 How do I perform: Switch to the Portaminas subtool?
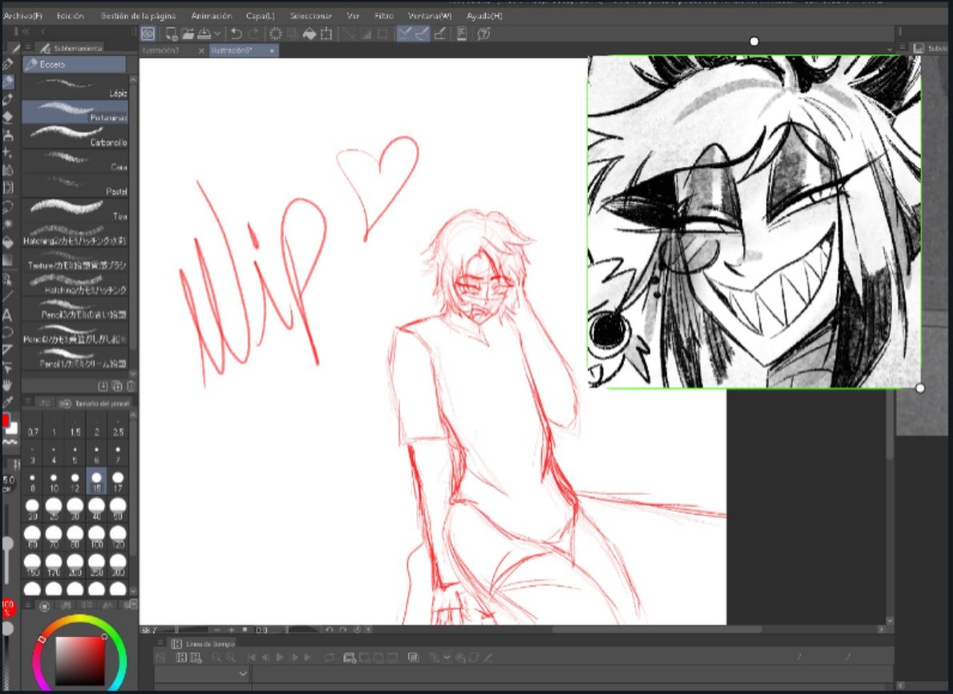[76, 117]
